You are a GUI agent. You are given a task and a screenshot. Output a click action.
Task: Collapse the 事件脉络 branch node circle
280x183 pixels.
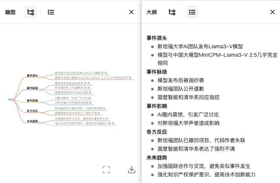(40, 89)
